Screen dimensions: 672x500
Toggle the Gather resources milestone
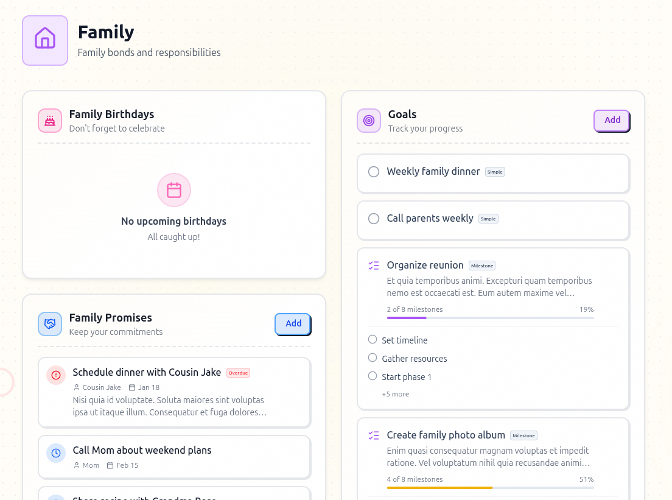(x=372, y=357)
